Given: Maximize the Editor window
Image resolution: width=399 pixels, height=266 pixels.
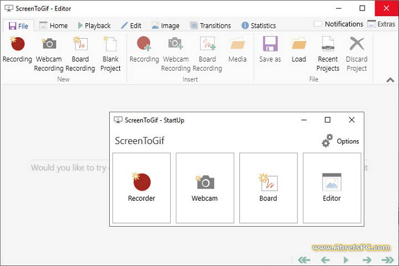Looking at the screenshot, I should (x=362, y=8).
